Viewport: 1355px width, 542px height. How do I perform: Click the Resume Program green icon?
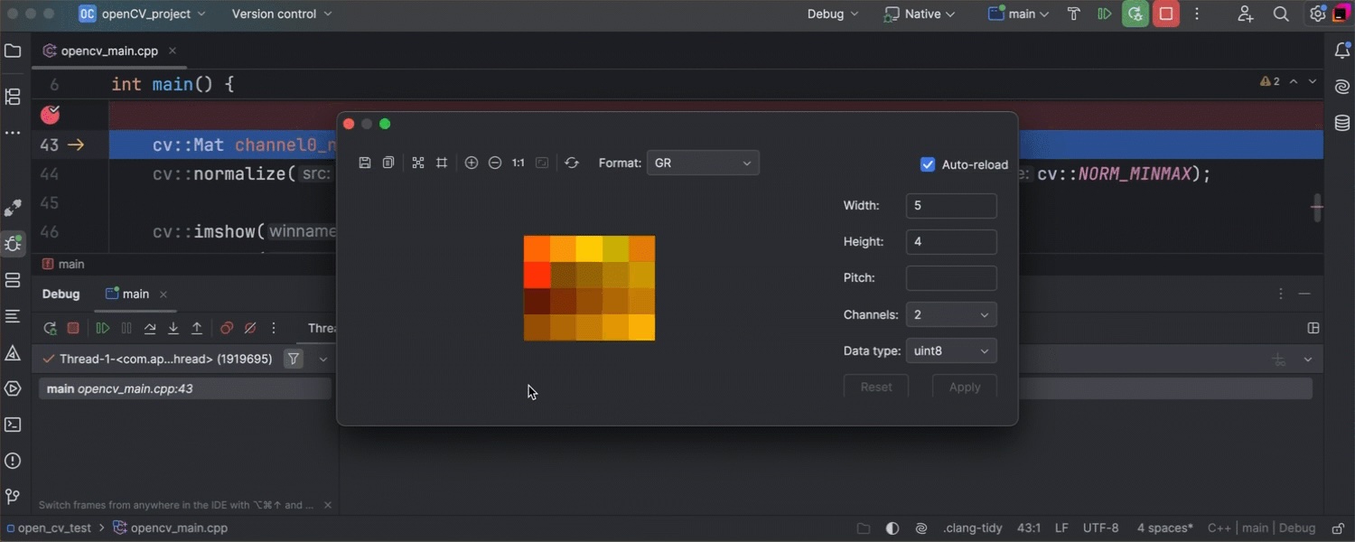(103, 328)
